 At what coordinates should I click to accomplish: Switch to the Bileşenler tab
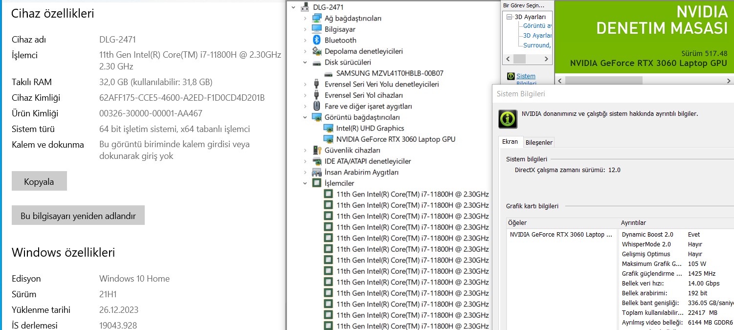click(539, 142)
